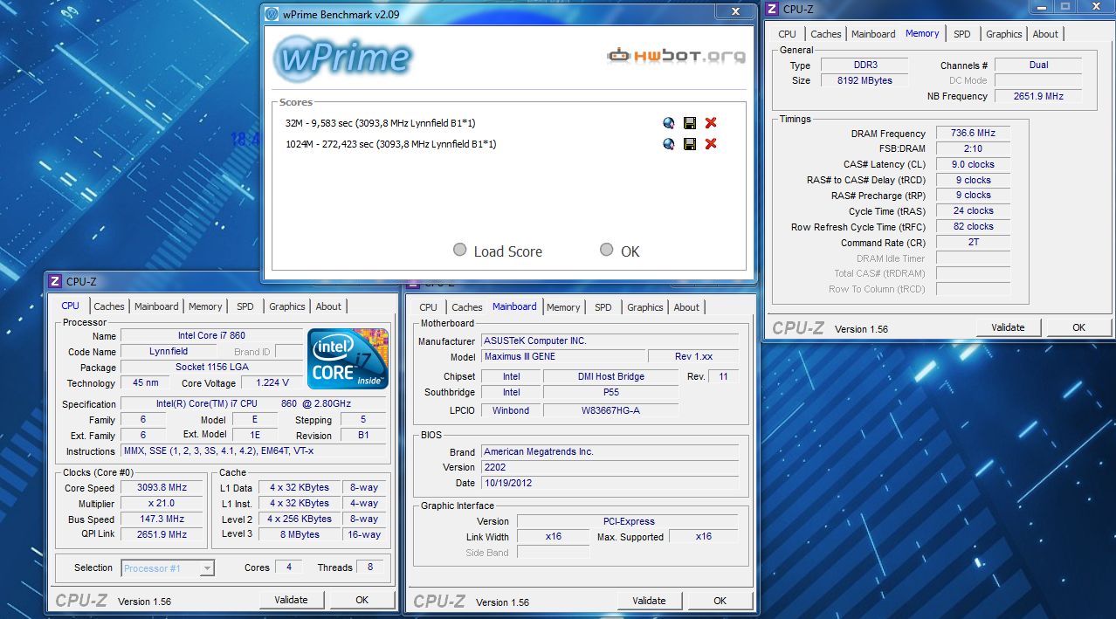This screenshot has height=619, width=1116.
Task: Open browser icon for 1024M score row
Action: pos(669,144)
